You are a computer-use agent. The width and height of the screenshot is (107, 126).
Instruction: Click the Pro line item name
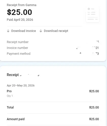pos(9,91)
